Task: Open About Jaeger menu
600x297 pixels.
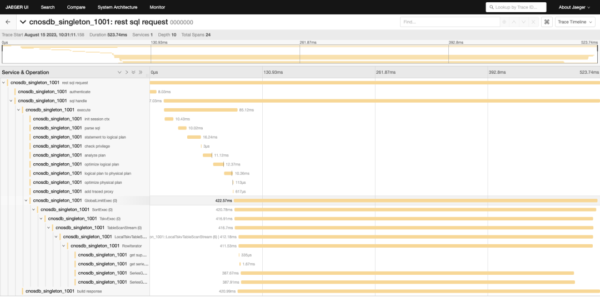Action: [x=574, y=7]
